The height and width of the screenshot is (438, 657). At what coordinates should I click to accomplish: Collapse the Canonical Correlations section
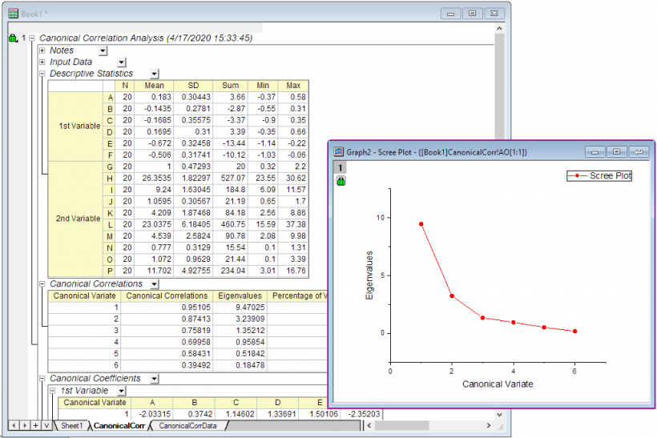[42, 284]
